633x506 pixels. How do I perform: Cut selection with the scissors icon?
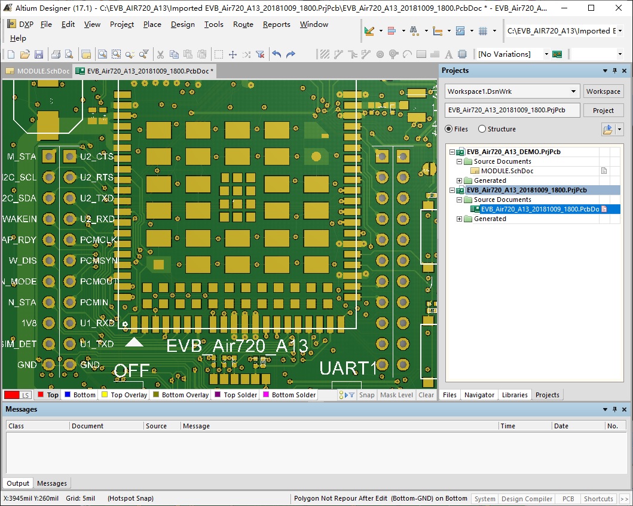160,54
